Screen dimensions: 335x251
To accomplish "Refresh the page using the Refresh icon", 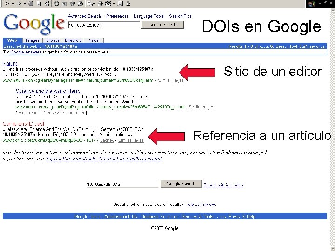I will click(39, 4).
